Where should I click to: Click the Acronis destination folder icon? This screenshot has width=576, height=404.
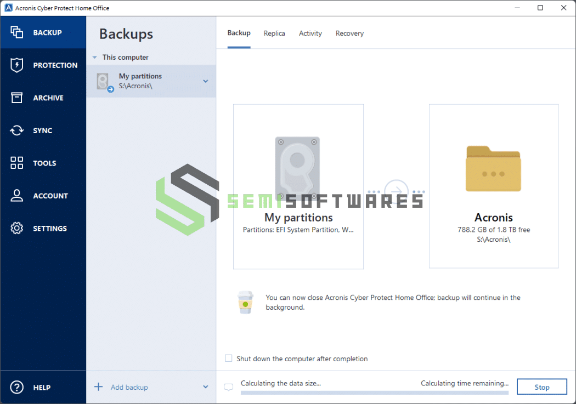pos(493,168)
